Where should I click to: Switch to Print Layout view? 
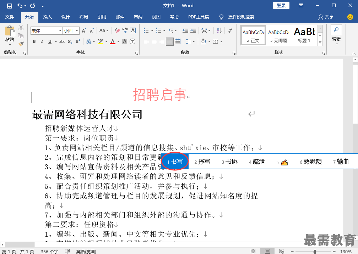click(267, 251)
